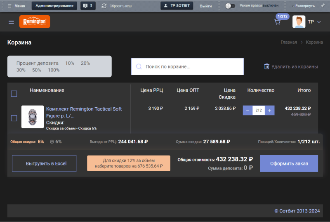330x222 pixels.
Task: Click the 1/212 cart counter badge
Action: pos(283,17)
